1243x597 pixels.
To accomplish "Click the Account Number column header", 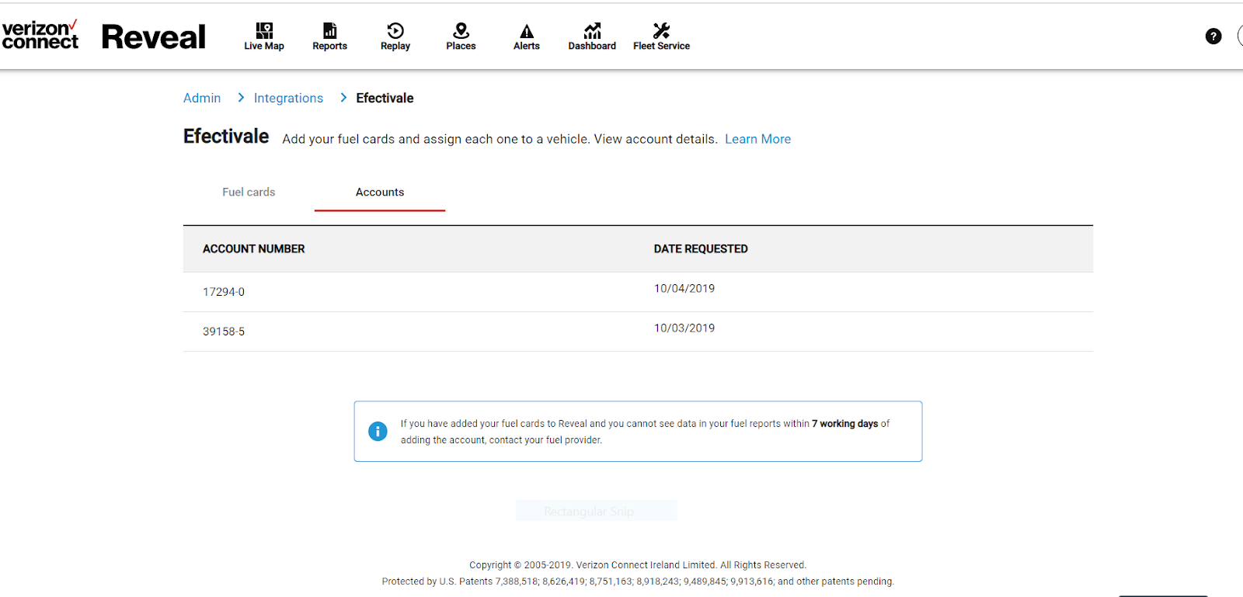I will (x=254, y=249).
